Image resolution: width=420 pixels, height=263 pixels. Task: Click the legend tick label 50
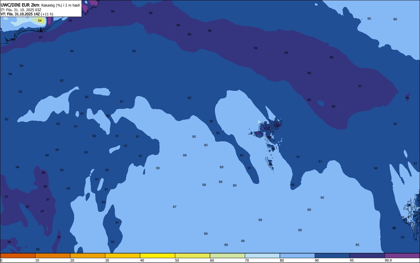pos(177,260)
